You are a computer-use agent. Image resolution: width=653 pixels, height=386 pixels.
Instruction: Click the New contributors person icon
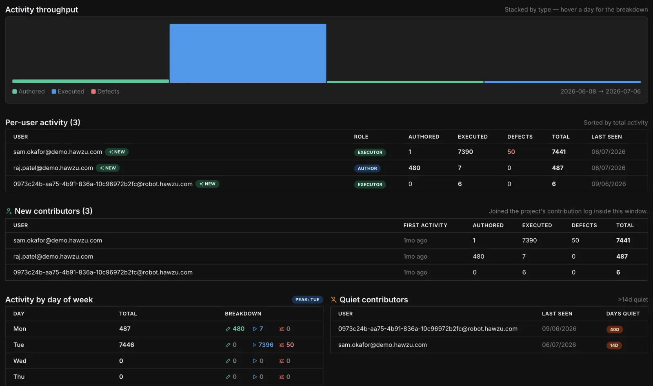9,211
